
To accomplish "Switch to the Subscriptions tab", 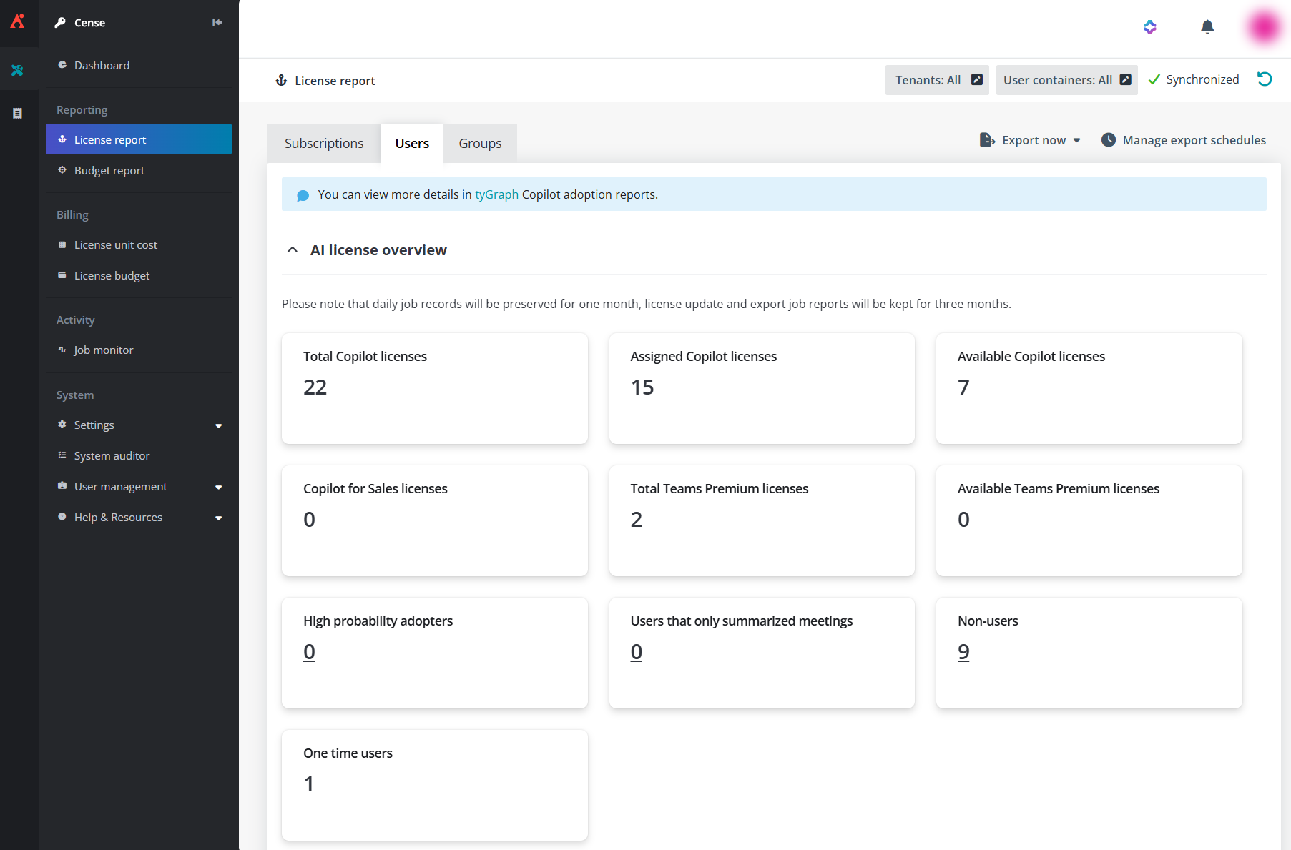I will point(324,144).
